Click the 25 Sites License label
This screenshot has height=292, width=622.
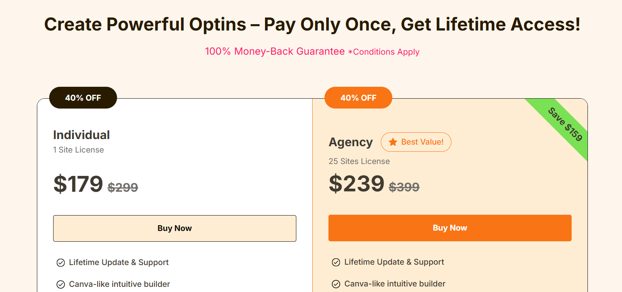coord(359,161)
